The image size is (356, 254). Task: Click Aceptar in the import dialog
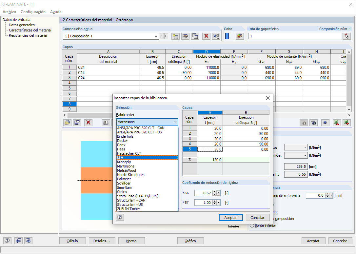pos(231,217)
